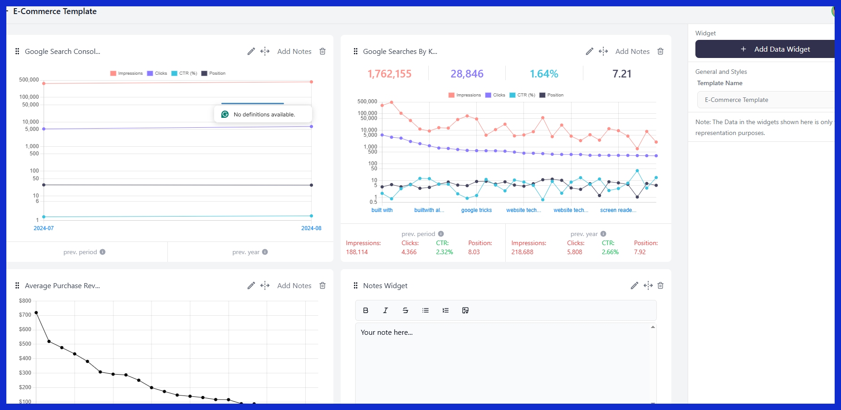Click the drag handle of the Notes Widget
The height and width of the screenshot is (410, 841).
click(x=355, y=285)
